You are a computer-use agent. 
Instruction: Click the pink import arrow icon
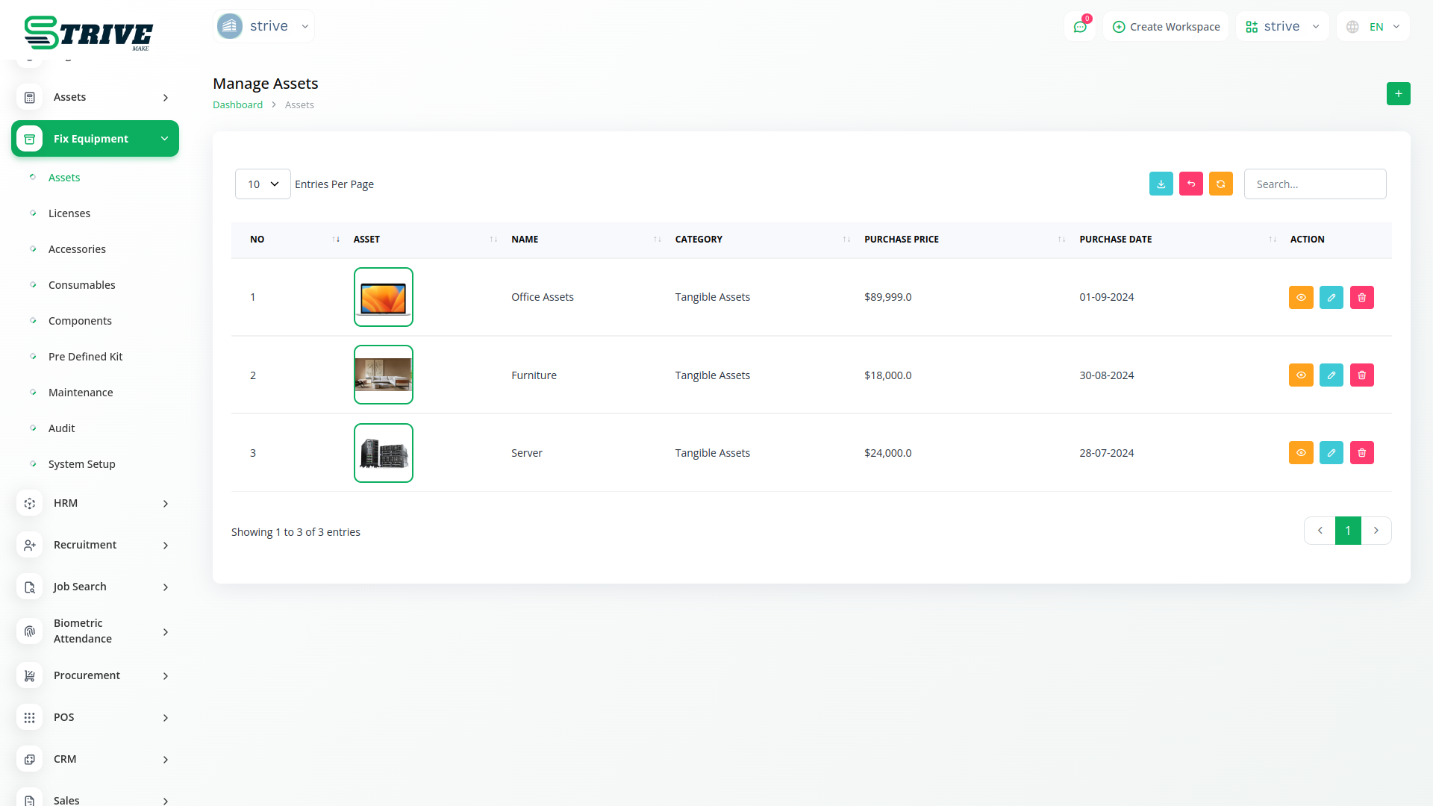point(1190,184)
